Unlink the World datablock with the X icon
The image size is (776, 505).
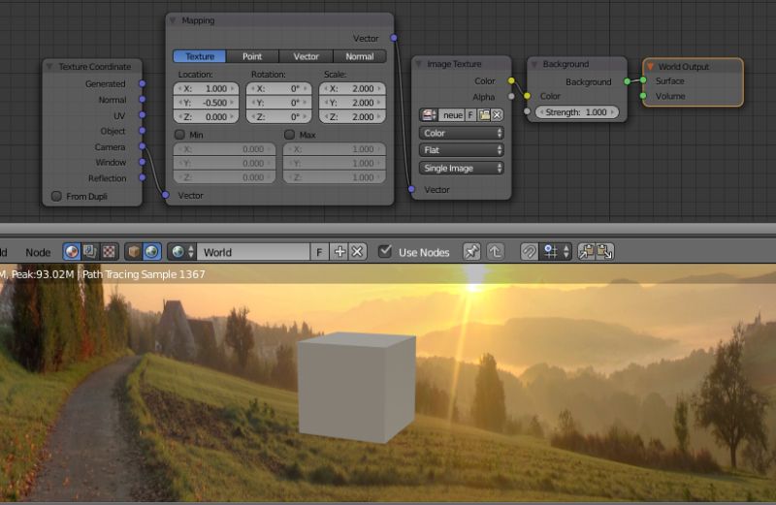click(357, 252)
